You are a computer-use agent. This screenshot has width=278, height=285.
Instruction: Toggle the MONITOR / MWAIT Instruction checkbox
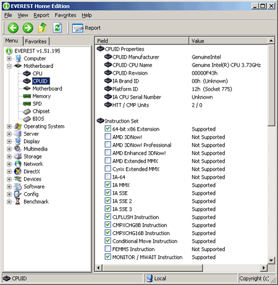(x=107, y=257)
